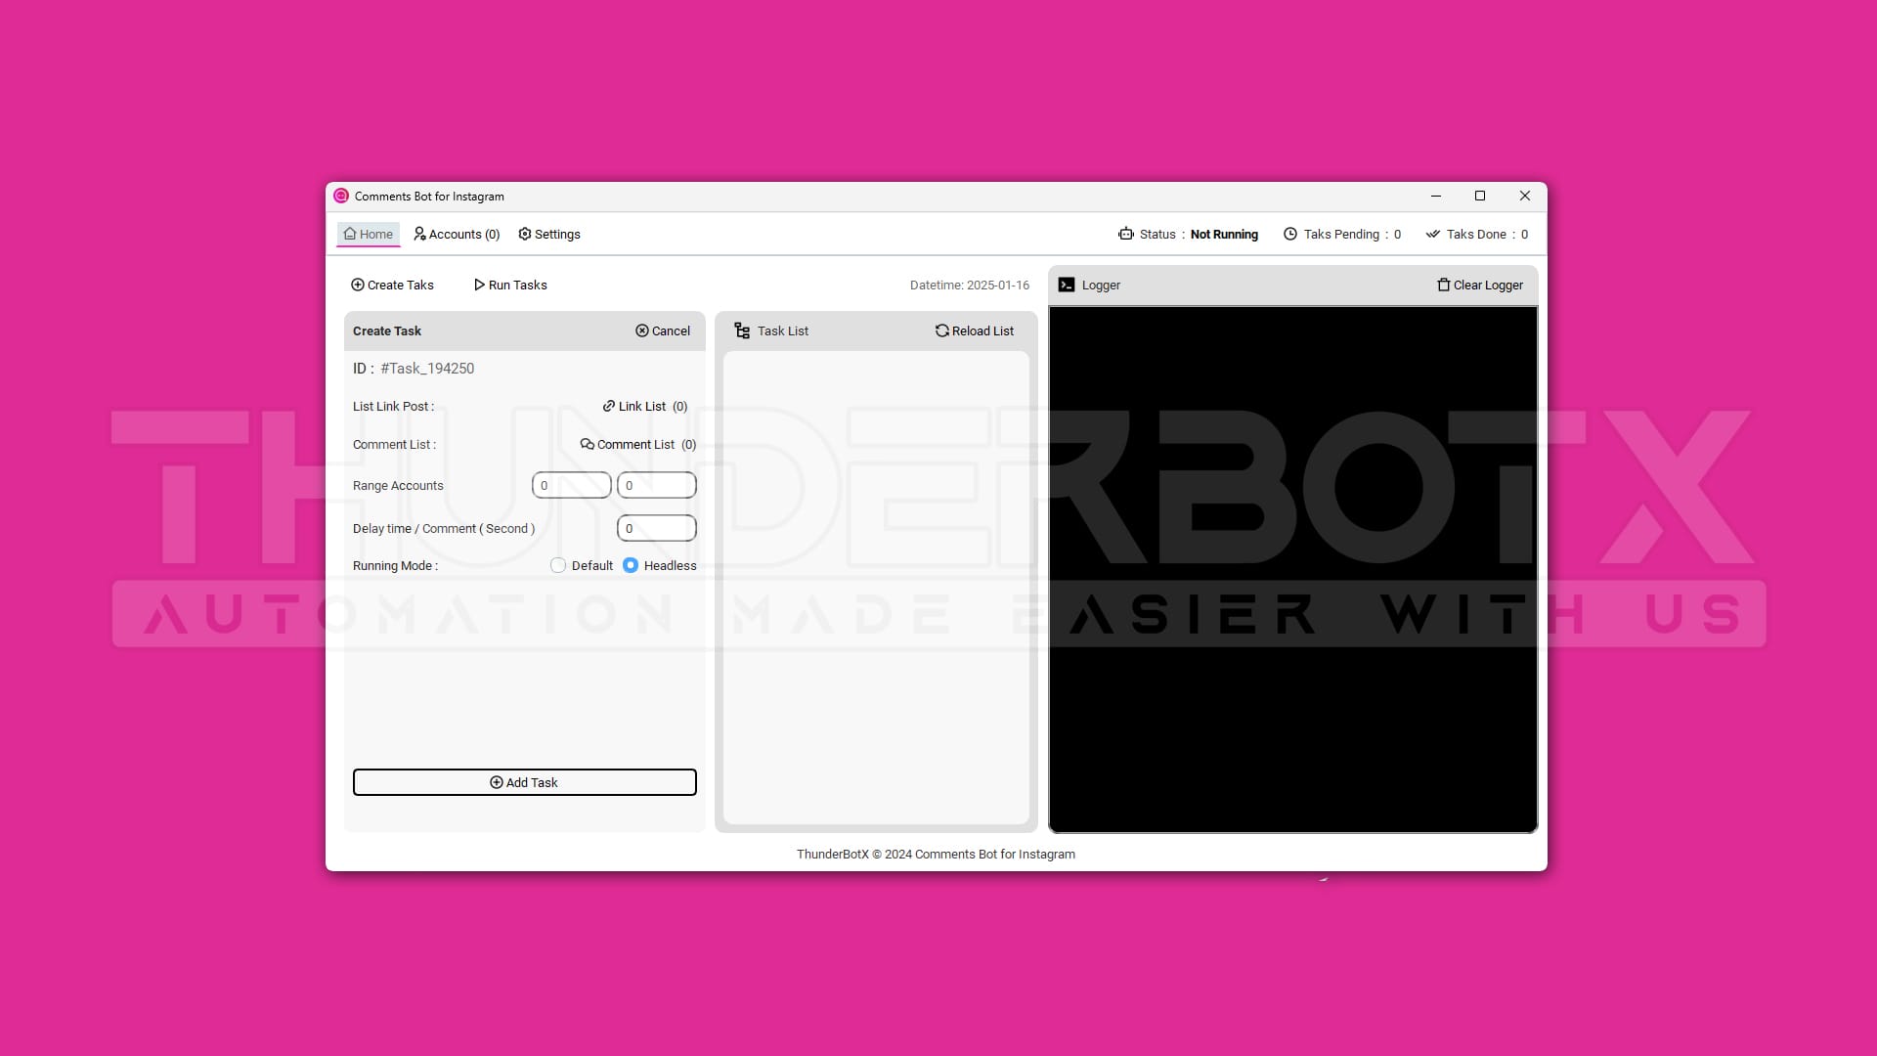Open Link List via chain icon
The image size is (1877, 1056).
(609, 406)
